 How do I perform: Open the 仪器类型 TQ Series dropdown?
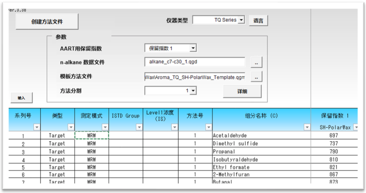241,20
